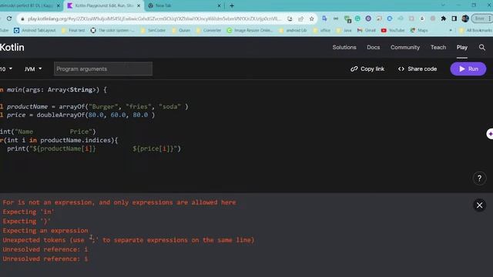Click the "Expecting 'in'" error message
Image resolution: width=493 pixels, height=277 pixels.
[29, 212]
